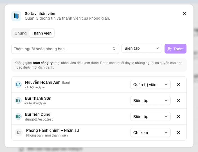
Task: Click the NA avatar
Action: pyautogui.click(x=18, y=85)
